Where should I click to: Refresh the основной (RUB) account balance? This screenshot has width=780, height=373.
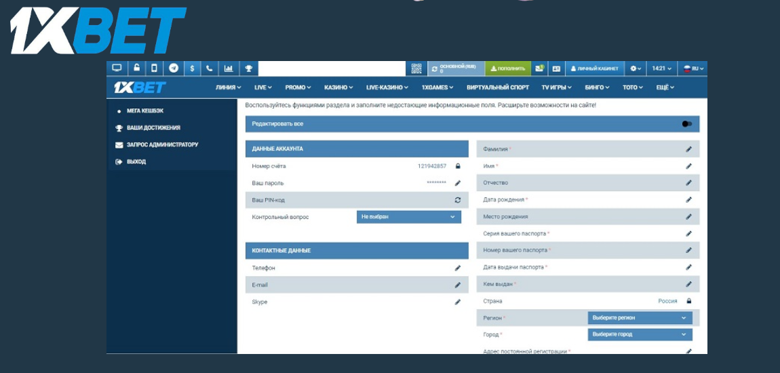[x=435, y=68]
